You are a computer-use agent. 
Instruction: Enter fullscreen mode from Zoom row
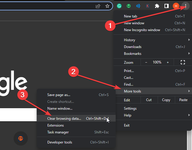coord(183,62)
